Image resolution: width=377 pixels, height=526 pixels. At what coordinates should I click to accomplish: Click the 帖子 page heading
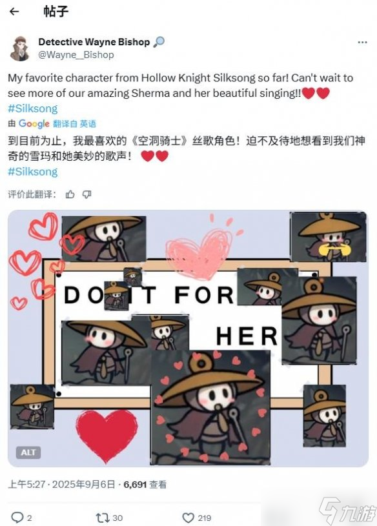click(x=56, y=12)
